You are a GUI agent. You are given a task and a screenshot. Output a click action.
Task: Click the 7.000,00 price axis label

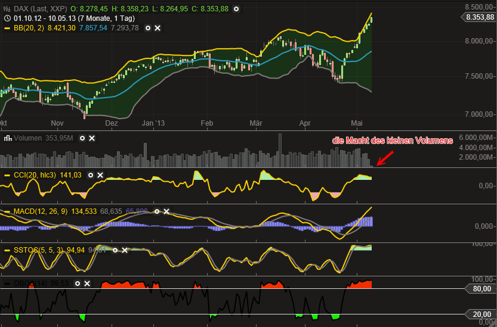click(479, 114)
